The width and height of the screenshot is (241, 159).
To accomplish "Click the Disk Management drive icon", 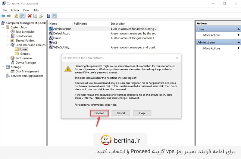I will (12, 71).
